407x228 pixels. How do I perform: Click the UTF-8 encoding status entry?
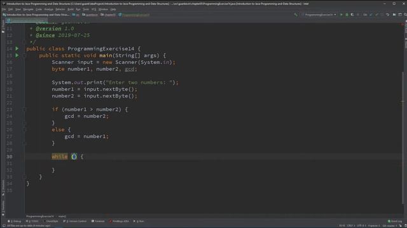pyautogui.click(x=361, y=225)
